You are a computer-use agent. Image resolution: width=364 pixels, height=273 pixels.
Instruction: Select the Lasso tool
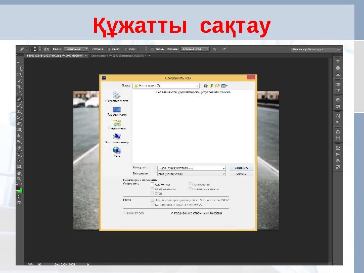pos(19,75)
